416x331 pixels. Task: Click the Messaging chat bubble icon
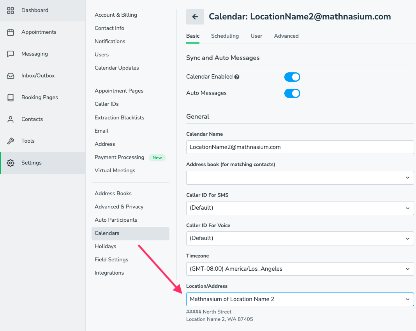11,54
